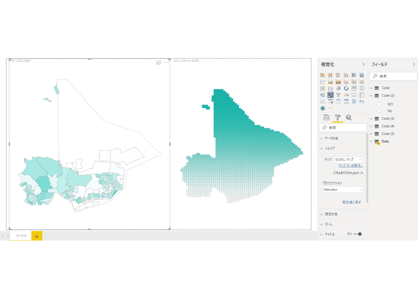This screenshot has width=418, height=298.
Task: Open more options on the JINKO map visual
Action: 166,62
